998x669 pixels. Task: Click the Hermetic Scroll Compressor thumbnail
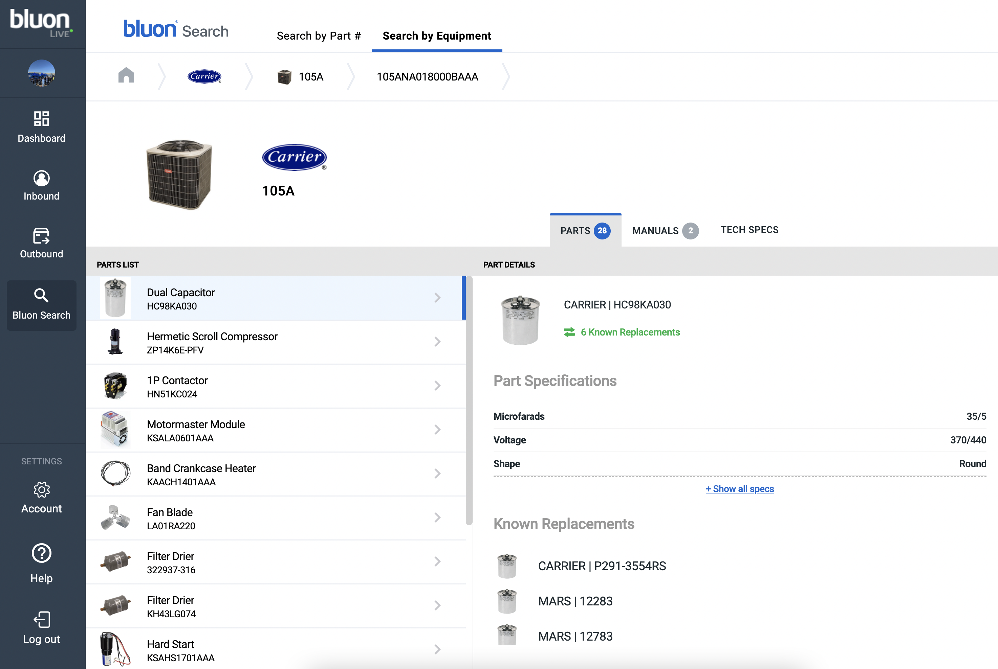115,342
